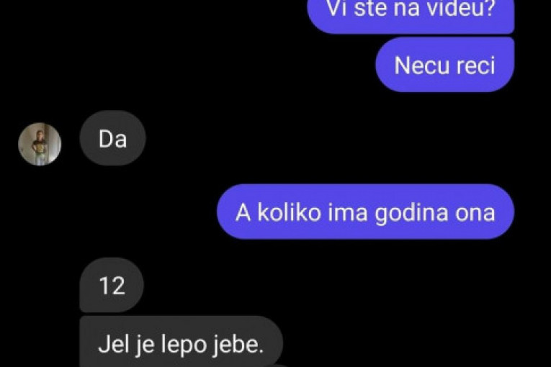Click the word 'Necu' in purple bubble
This screenshot has width=551, height=367.
(416, 65)
